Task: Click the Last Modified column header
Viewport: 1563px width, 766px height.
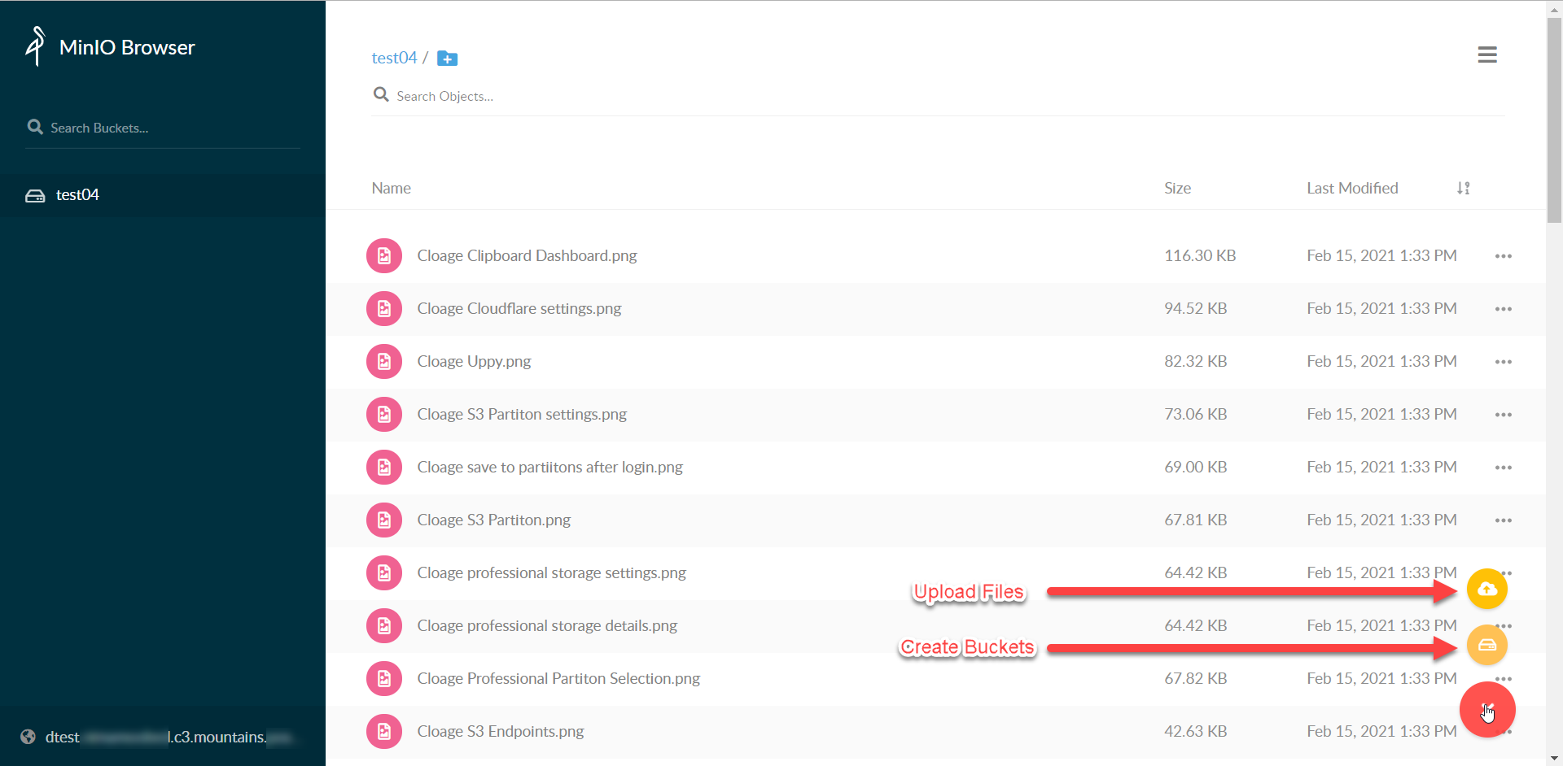Action: 1352,188
